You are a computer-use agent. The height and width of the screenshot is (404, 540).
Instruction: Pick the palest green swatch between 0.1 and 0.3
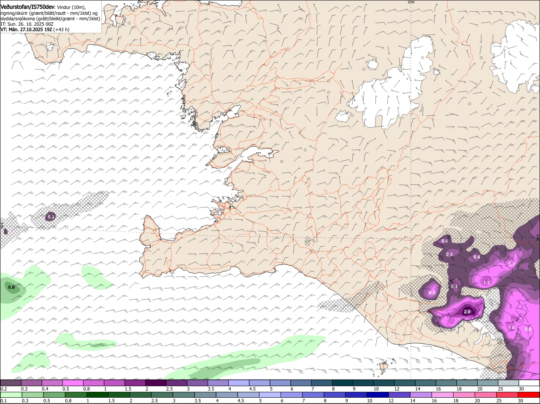pos(11,395)
